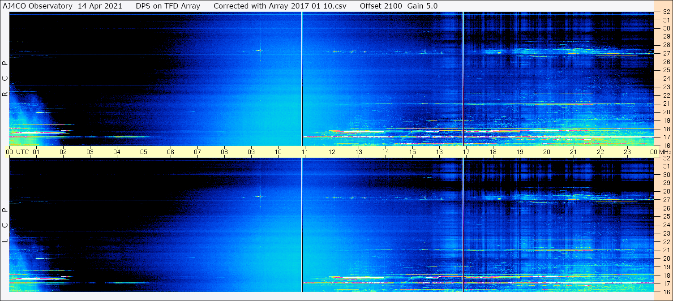The image size is (673, 301).
Task: Select the 10 hour time axis label
Action: click(x=278, y=152)
